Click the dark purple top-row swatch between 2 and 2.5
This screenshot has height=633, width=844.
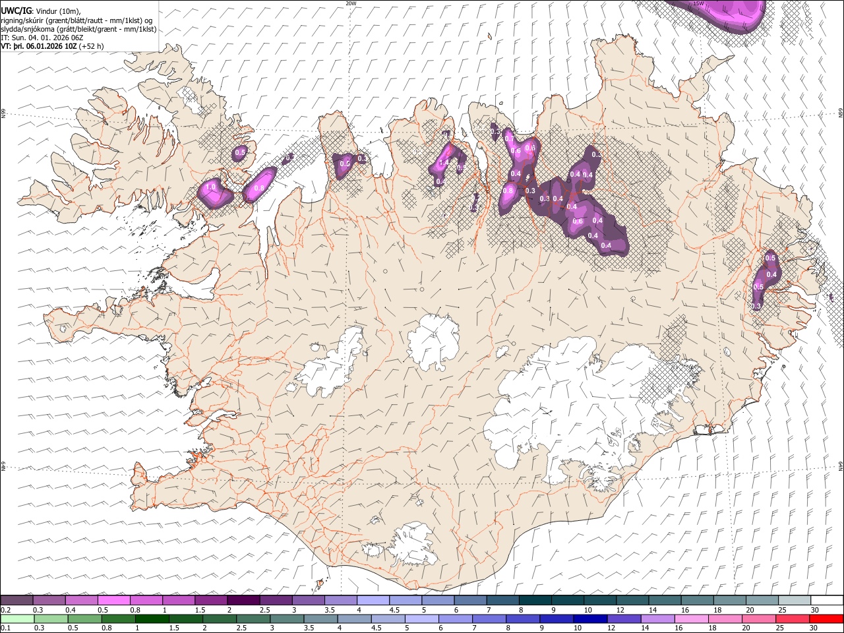click(243, 600)
